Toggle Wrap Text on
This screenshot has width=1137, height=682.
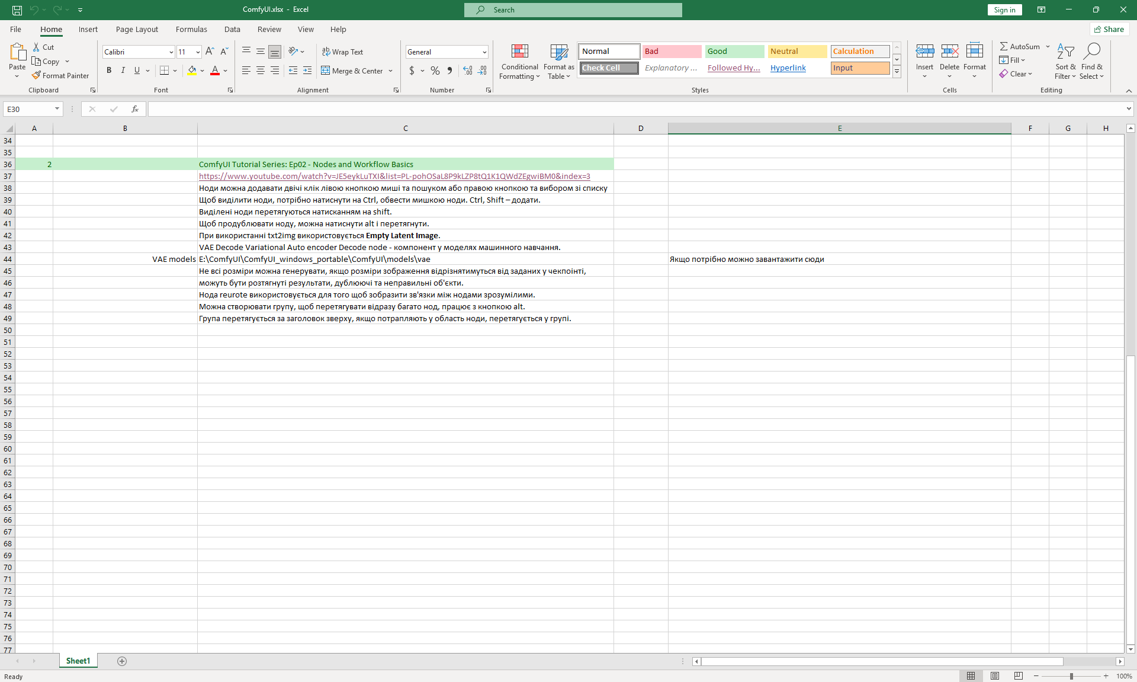342,52
